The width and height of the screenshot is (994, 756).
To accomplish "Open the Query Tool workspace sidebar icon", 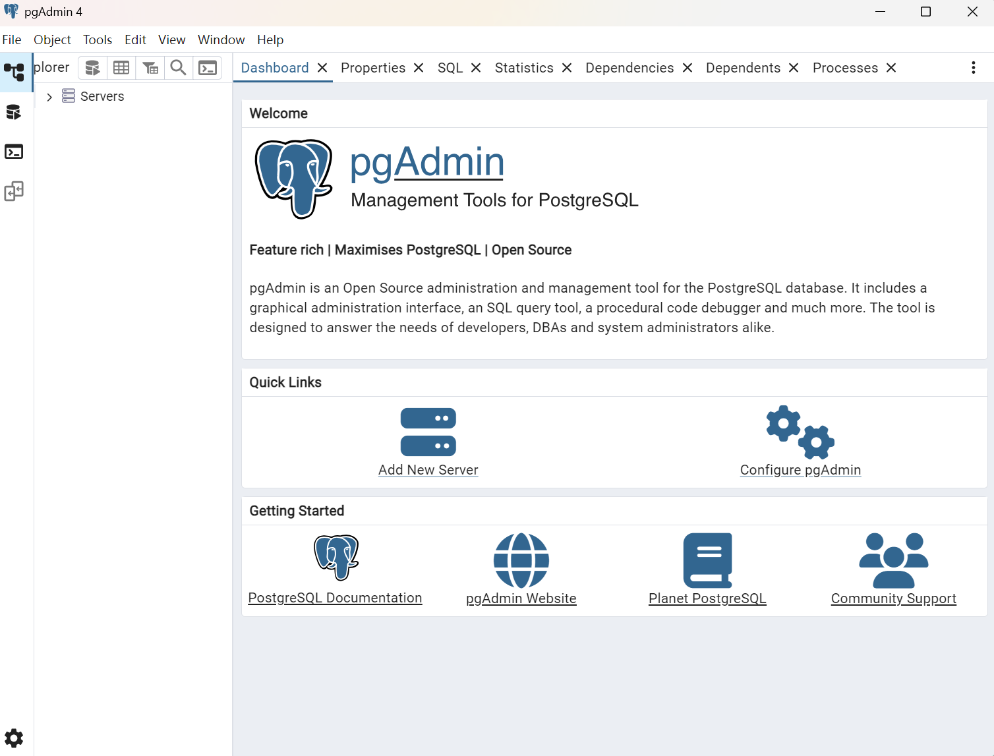I will (14, 112).
